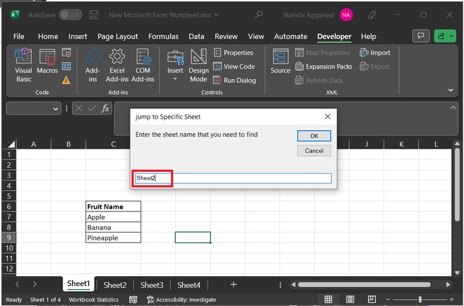Switch to the Formulas ribbon tab

pyautogui.click(x=163, y=37)
